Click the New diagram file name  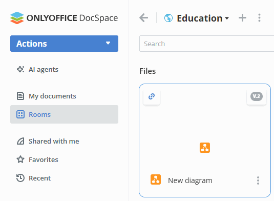coord(190,180)
